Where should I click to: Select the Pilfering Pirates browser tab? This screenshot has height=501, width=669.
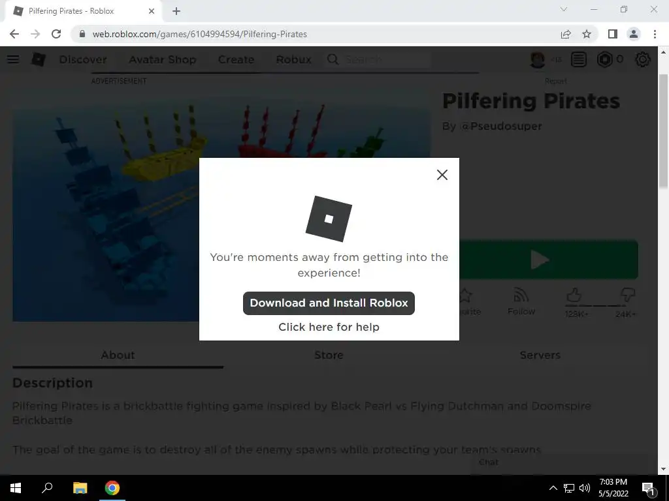(84, 11)
